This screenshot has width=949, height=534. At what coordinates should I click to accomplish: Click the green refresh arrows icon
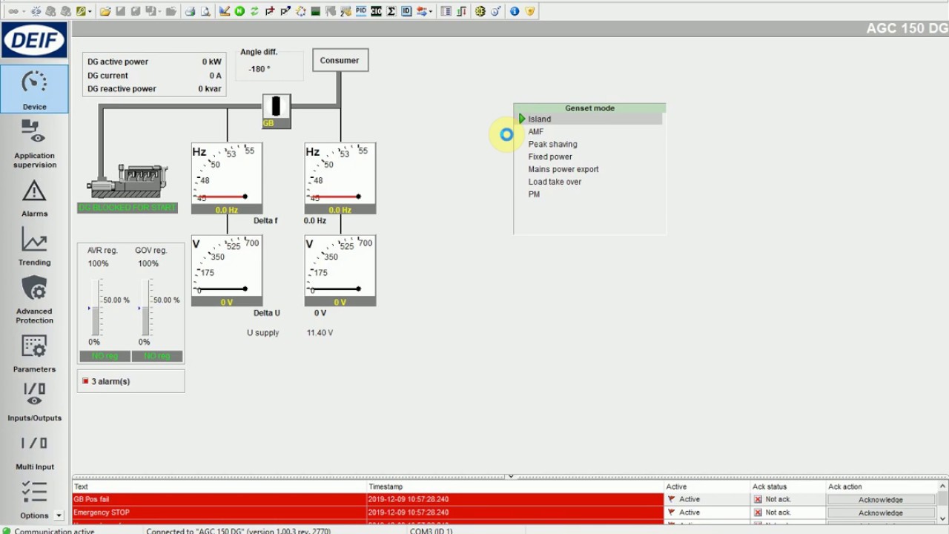pyautogui.click(x=254, y=11)
